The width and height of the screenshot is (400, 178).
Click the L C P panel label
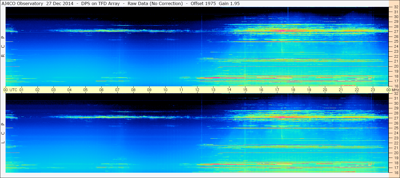(x=3, y=133)
